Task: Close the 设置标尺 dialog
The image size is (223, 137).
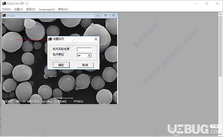Action: coord(96,39)
